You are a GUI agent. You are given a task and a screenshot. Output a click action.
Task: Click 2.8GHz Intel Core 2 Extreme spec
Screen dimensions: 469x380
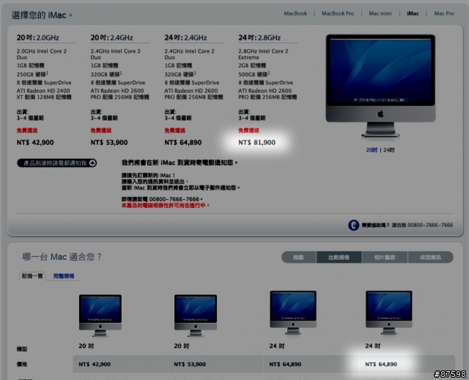(263, 54)
